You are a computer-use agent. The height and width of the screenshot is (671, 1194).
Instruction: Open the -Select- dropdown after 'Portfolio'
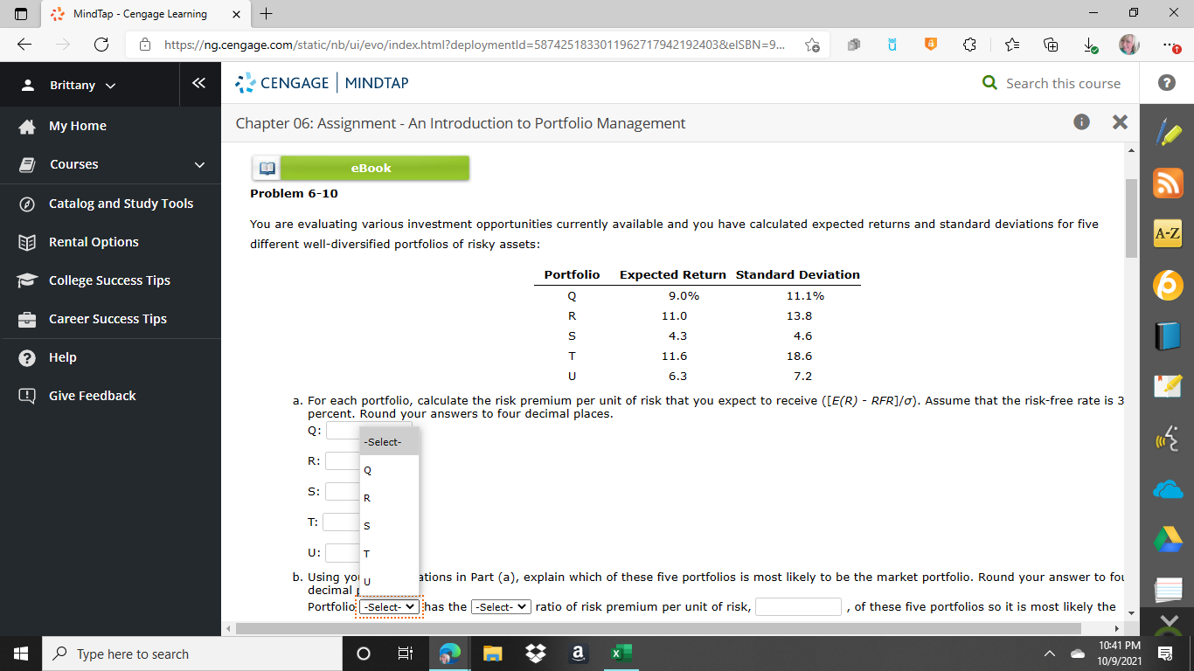[x=388, y=606]
